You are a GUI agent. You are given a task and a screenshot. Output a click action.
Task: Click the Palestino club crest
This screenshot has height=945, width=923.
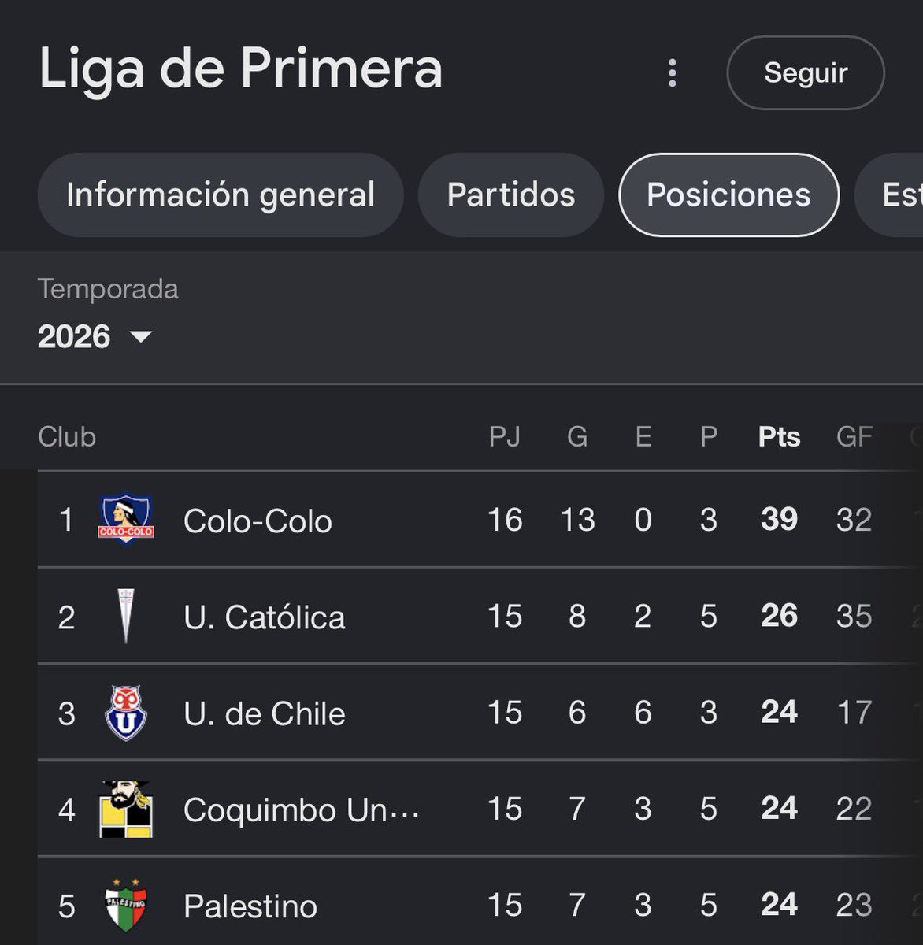click(x=126, y=905)
